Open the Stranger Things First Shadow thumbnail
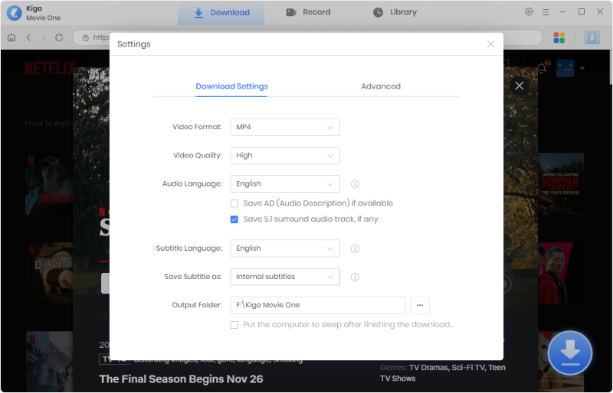This screenshot has width=613, height=393. (x=560, y=184)
